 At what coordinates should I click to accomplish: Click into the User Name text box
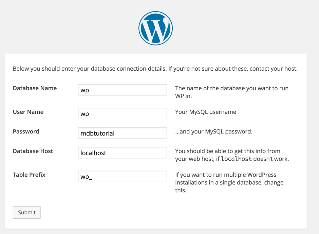click(122, 114)
